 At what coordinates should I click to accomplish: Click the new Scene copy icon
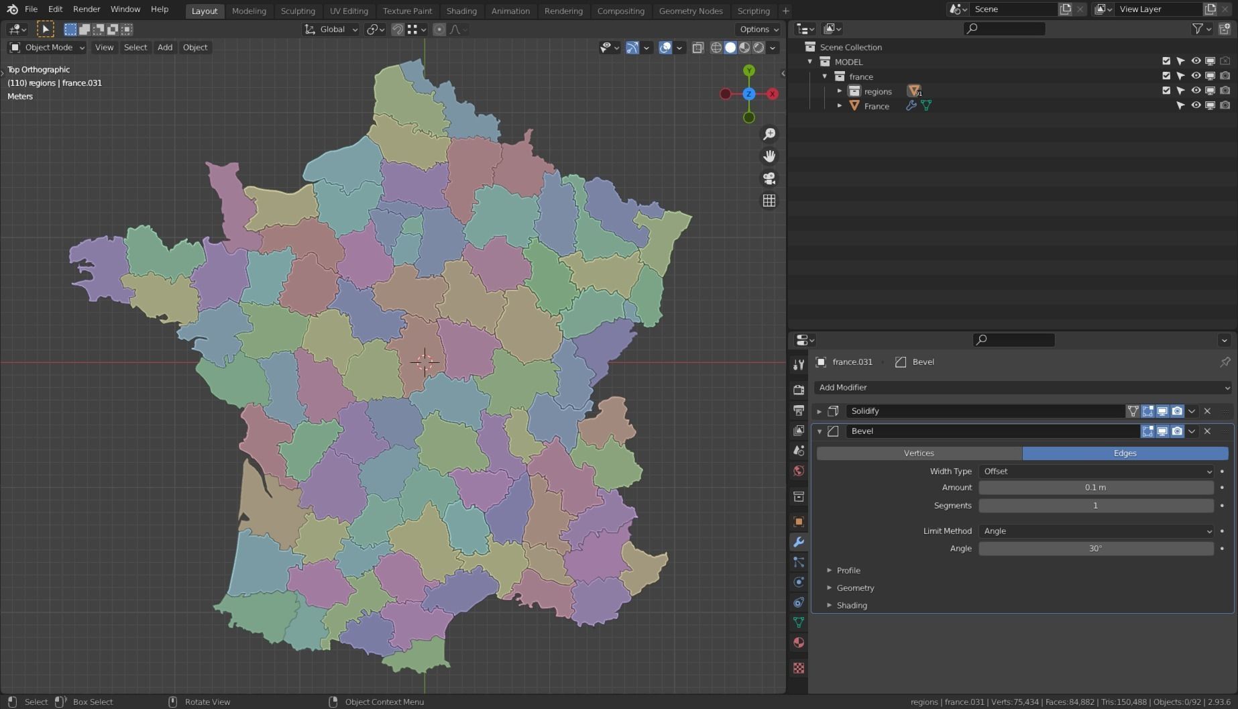1065,9
